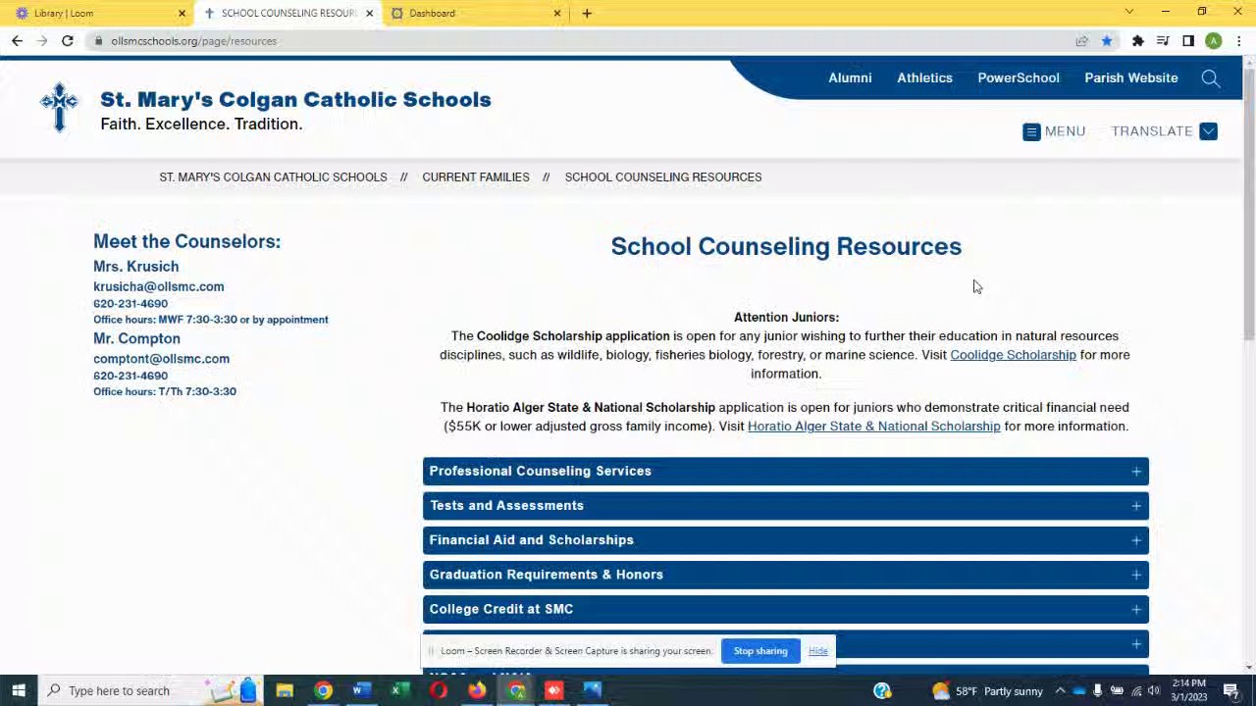Open the taskbar volume icon
1256x706 pixels.
[1154, 691]
